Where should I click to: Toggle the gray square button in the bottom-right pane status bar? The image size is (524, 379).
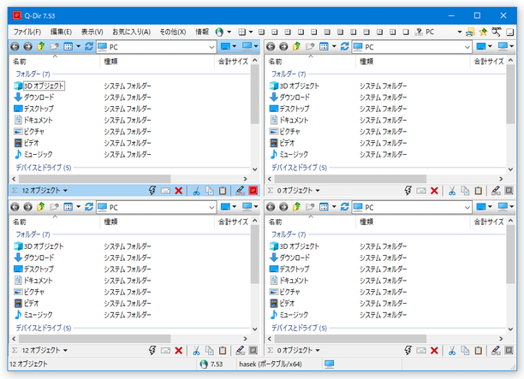tap(509, 350)
